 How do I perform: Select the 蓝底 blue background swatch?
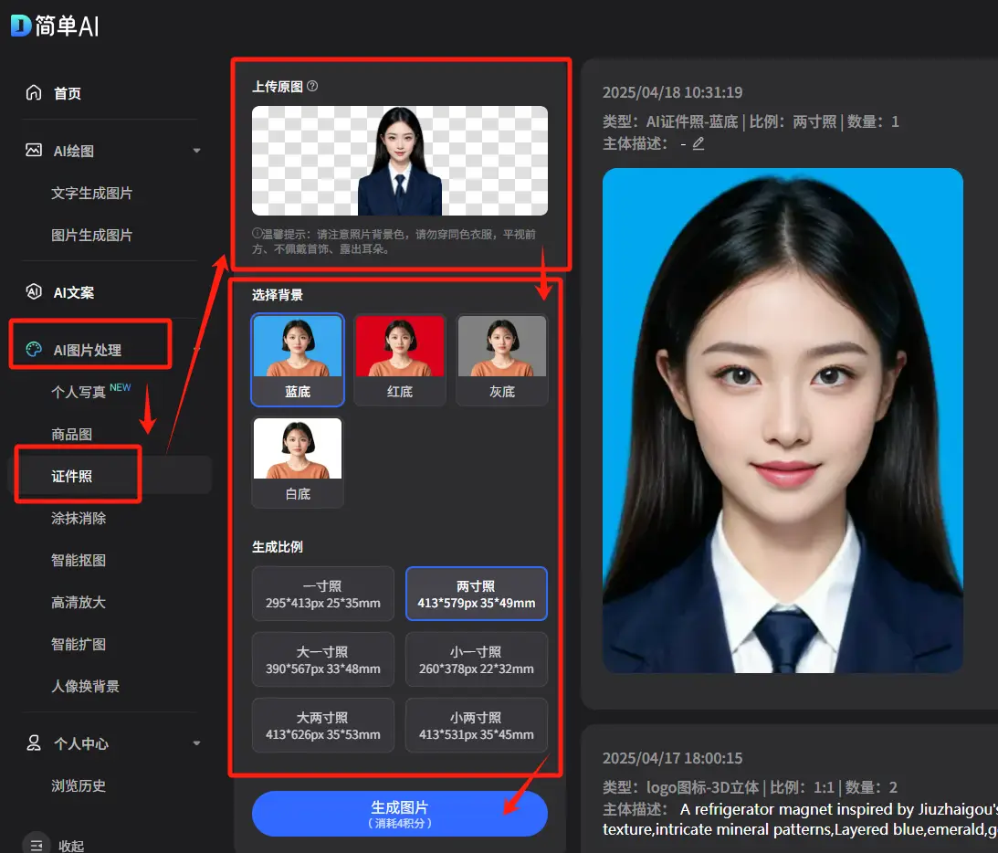pyautogui.click(x=297, y=360)
